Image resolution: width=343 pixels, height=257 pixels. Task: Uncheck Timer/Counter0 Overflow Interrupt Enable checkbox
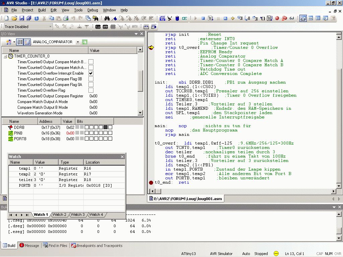pos(91,73)
